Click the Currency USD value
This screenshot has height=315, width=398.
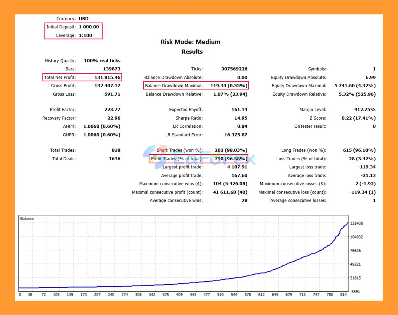[x=83, y=19]
